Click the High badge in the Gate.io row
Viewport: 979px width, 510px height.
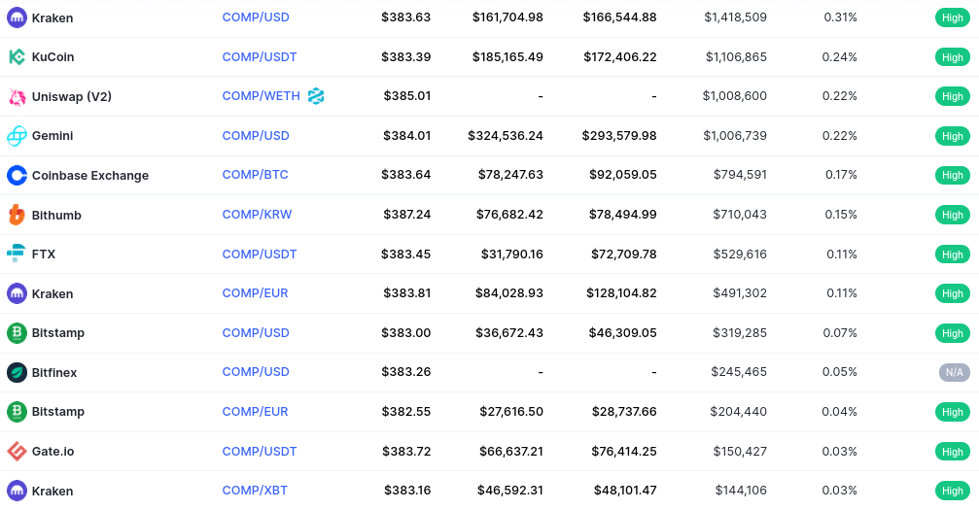coord(952,452)
